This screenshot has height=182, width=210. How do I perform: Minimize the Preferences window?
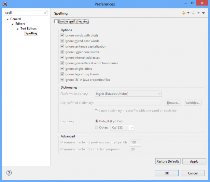(x=186, y=4)
